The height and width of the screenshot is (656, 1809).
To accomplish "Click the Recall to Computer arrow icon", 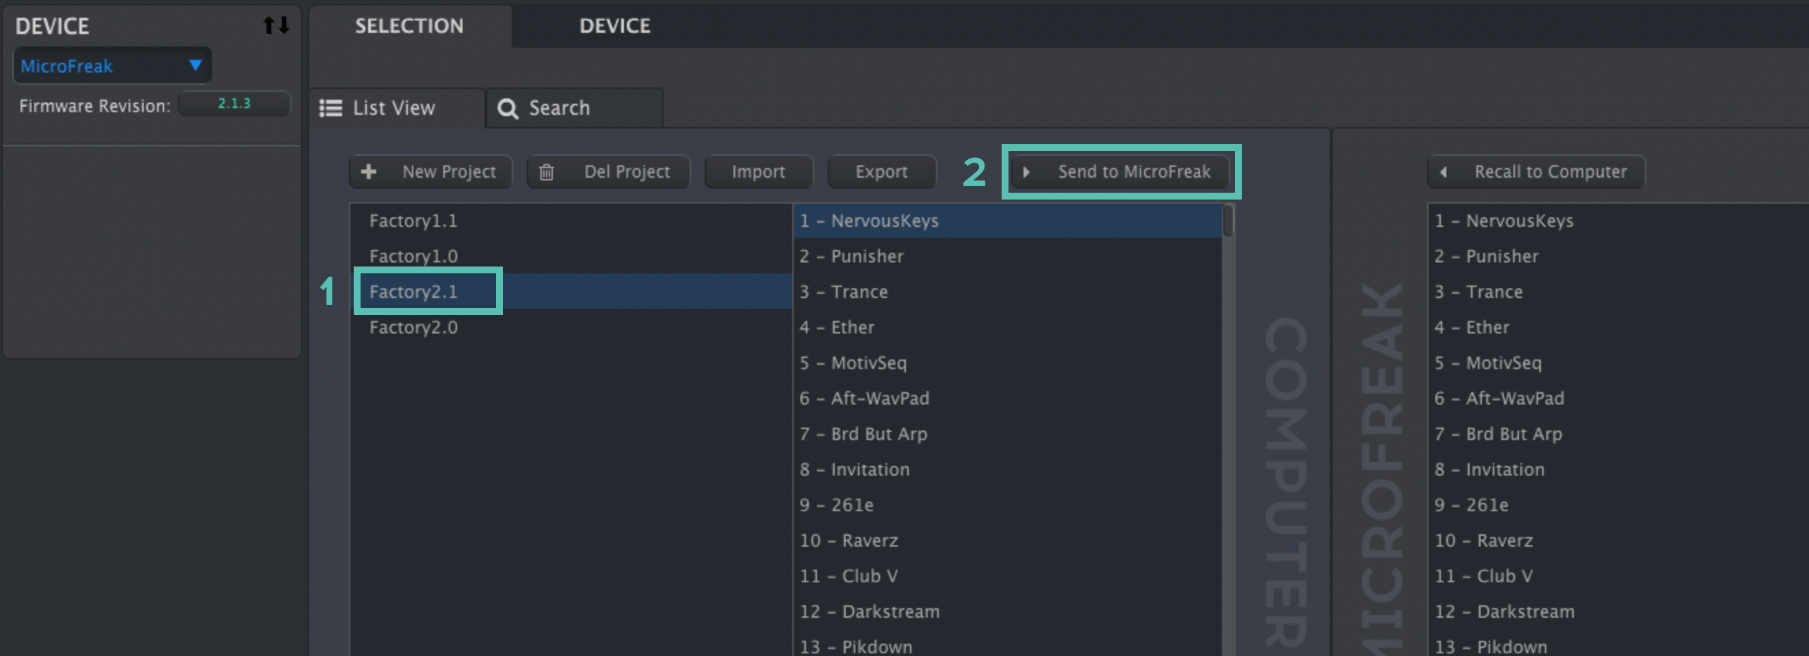I will tap(1443, 172).
